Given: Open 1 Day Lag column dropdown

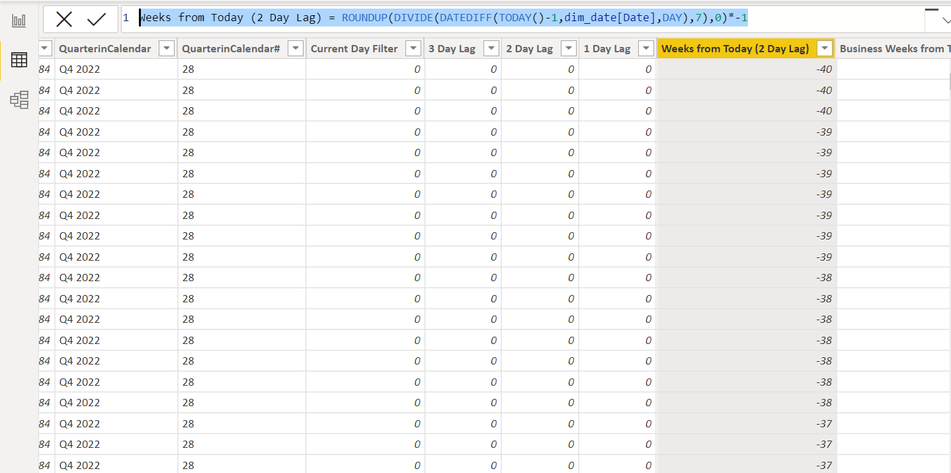Looking at the screenshot, I should tap(645, 48).
